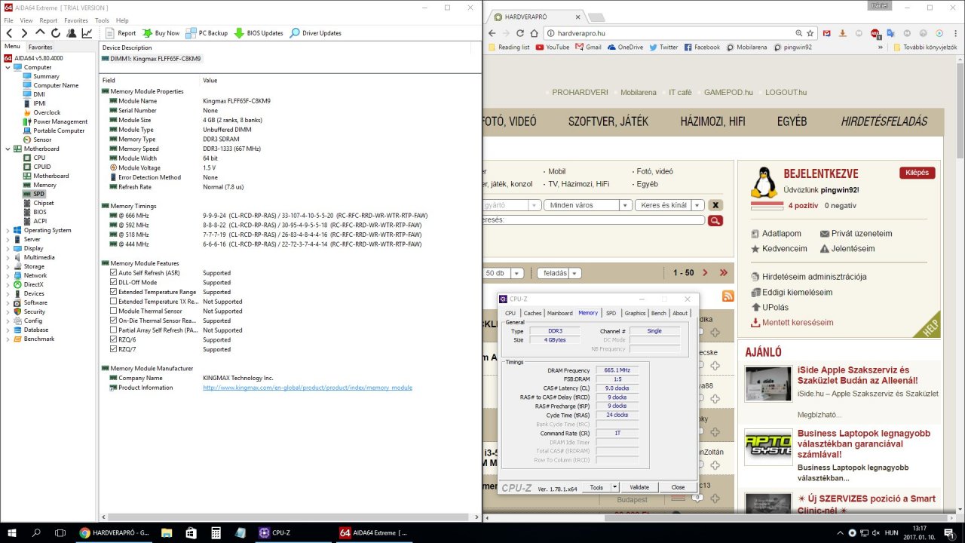Open the AIDA64 user accounts toolbar icon
Screen dimensions: 965x543
click(x=71, y=33)
